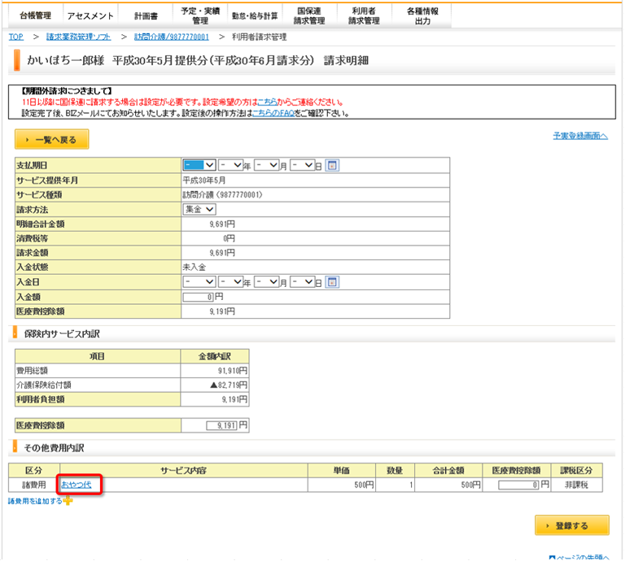Image resolution: width=625 pixels, height=561 pixels.
Task: Expand 支払期日 month dropdown
Action: tap(266, 165)
